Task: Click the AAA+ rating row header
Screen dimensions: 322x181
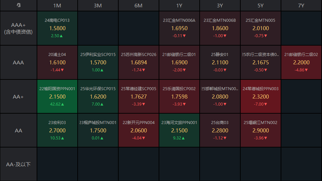Action: click(18, 28)
